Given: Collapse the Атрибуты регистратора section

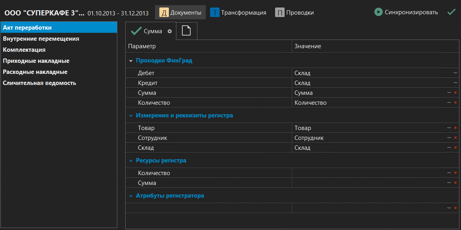Looking at the screenshot, I should [x=131, y=195].
